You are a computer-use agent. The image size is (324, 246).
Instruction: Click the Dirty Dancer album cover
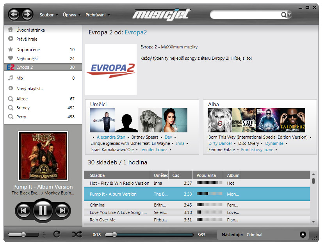[x=244, y=120]
